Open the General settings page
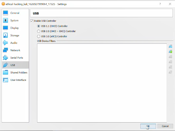Image resolution: width=175 pixels, height=131 pixels. (15, 13)
